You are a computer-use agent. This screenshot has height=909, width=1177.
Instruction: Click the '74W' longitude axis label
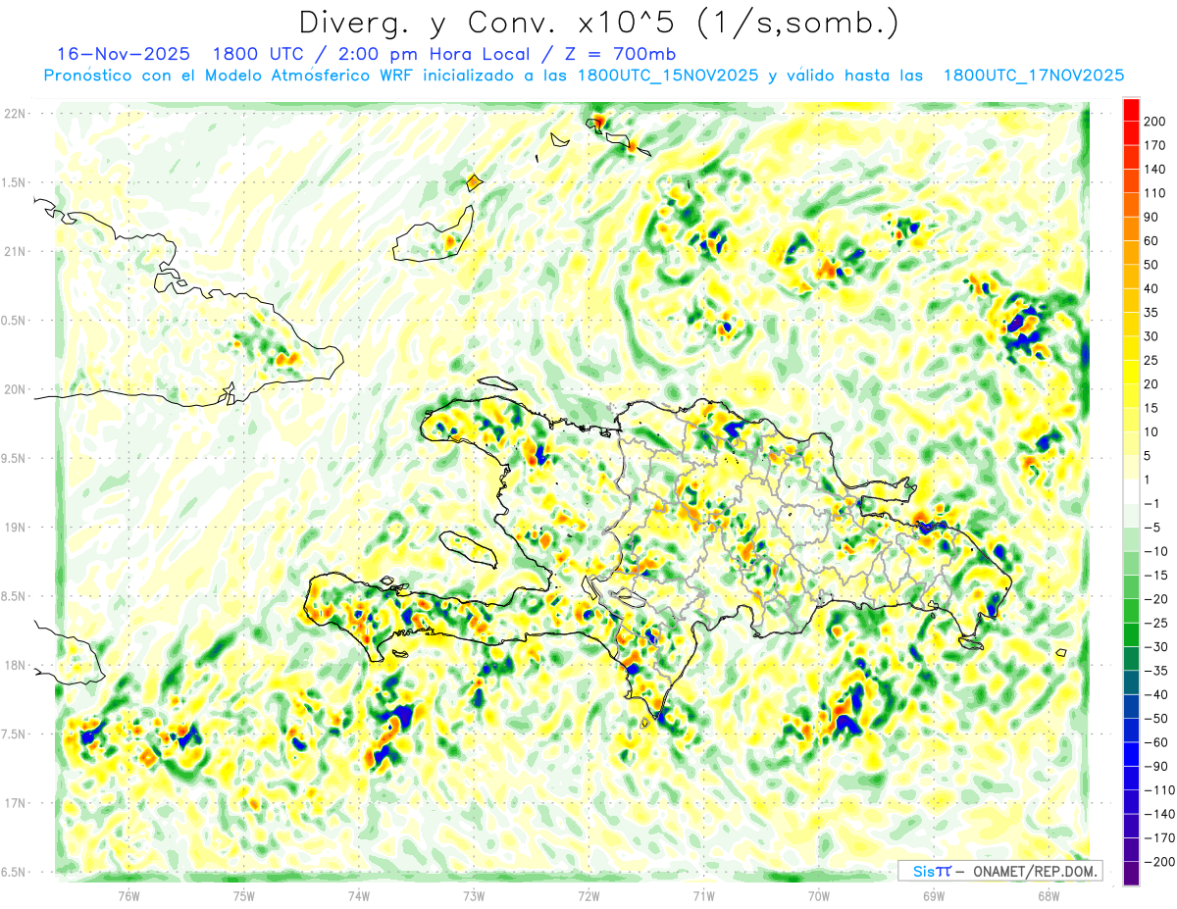[x=358, y=894]
